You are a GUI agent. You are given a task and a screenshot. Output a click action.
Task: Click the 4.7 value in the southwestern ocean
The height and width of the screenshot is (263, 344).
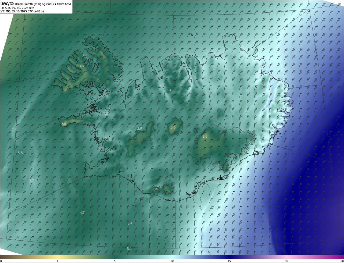[x=82, y=212]
